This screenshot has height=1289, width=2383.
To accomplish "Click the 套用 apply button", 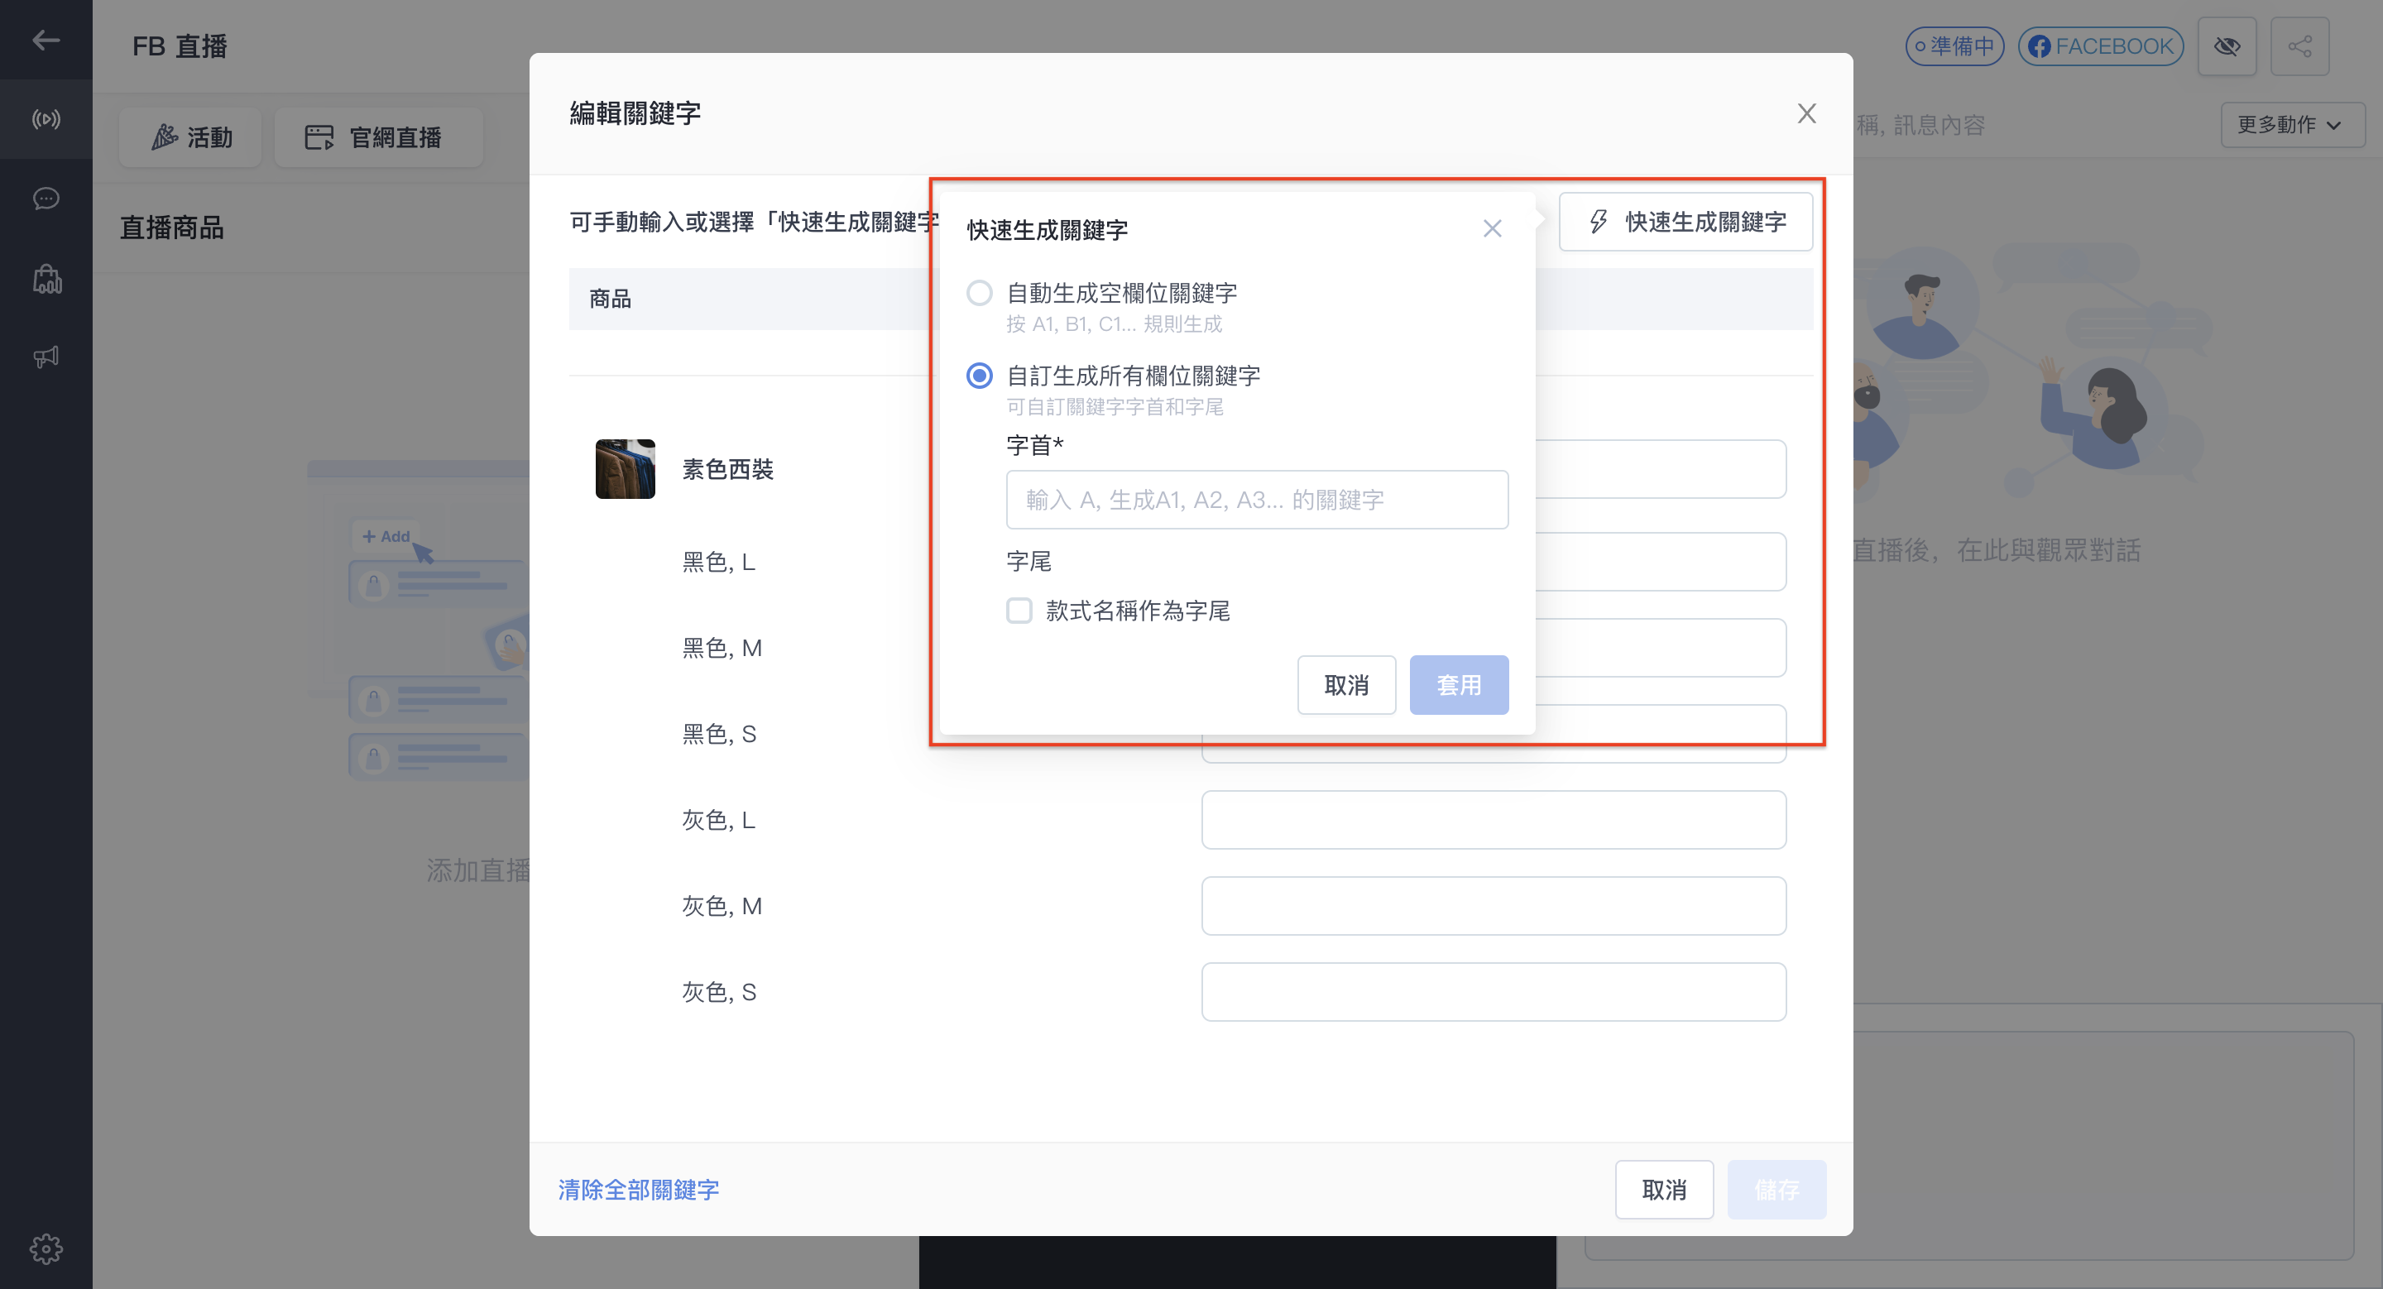I will coord(1459,685).
